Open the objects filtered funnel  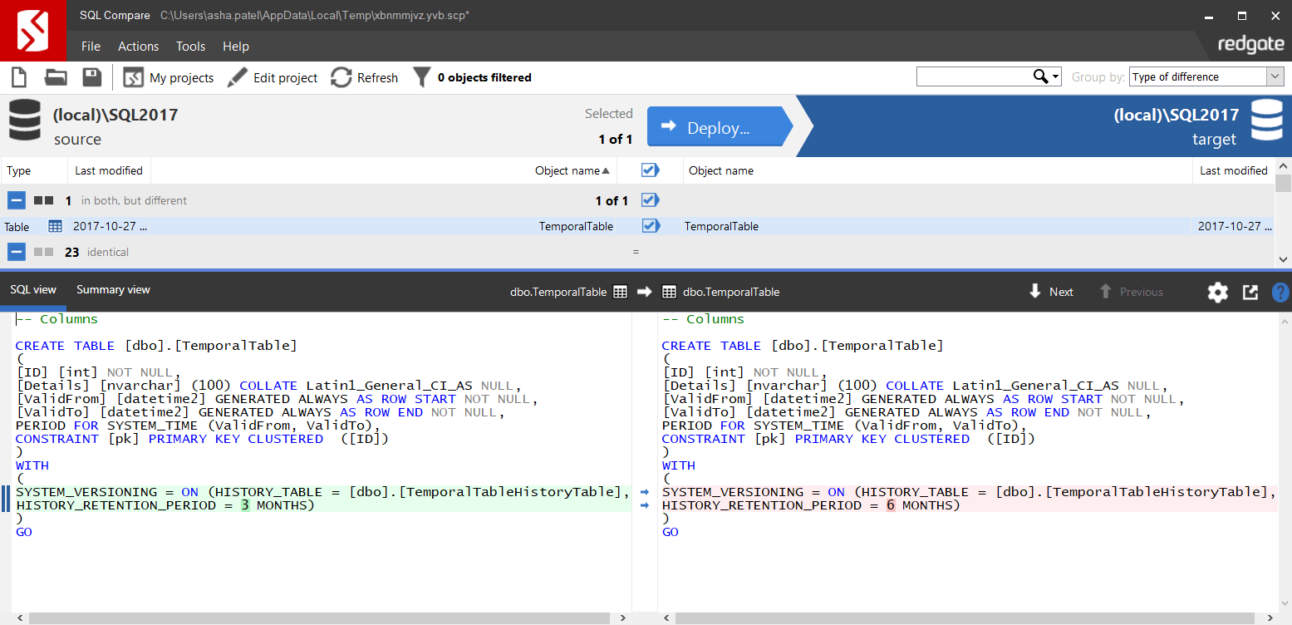point(422,77)
